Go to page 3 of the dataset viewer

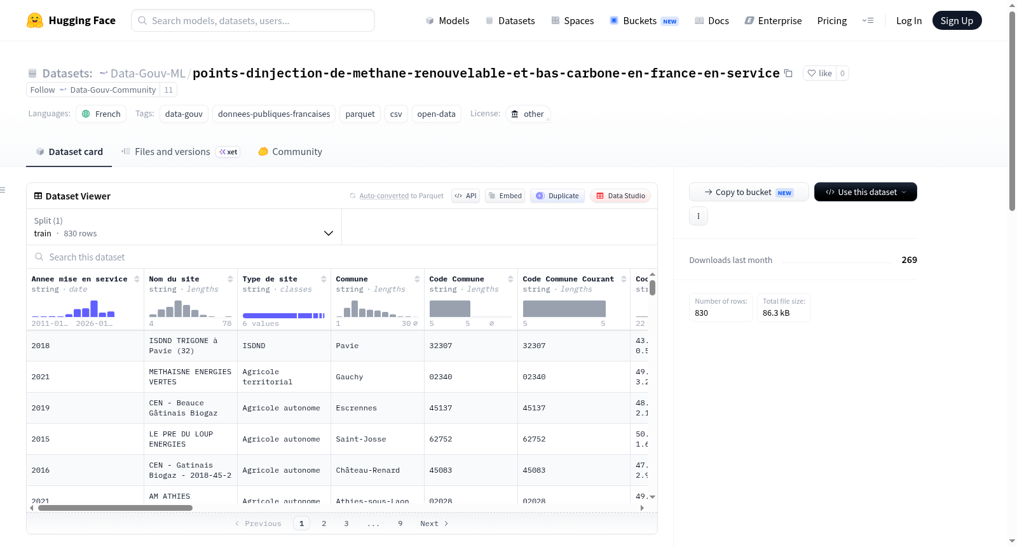346,523
